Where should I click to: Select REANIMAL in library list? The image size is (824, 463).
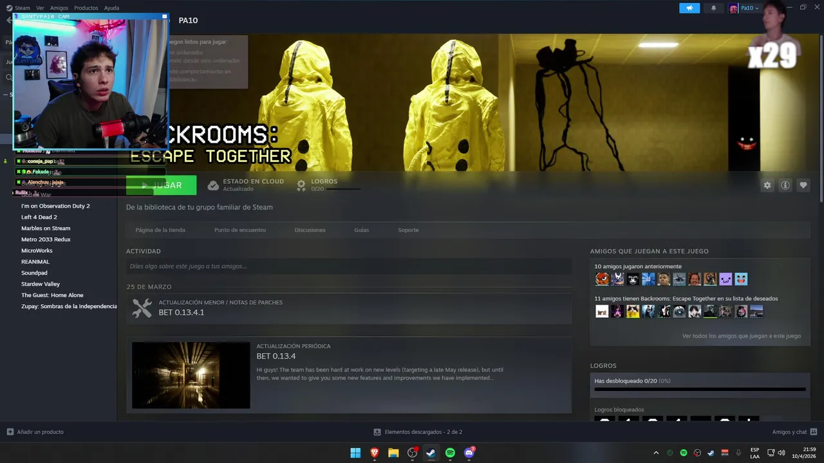tap(35, 262)
